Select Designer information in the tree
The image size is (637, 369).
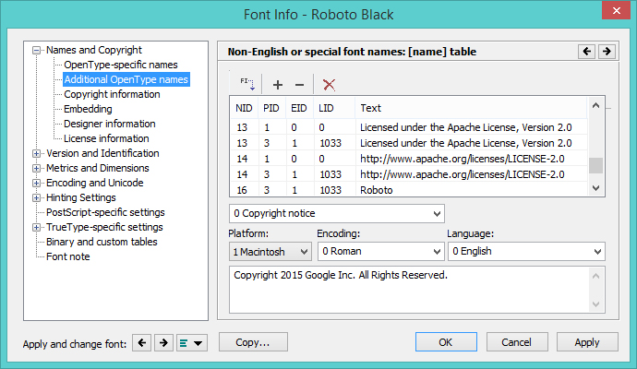point(109,124)
